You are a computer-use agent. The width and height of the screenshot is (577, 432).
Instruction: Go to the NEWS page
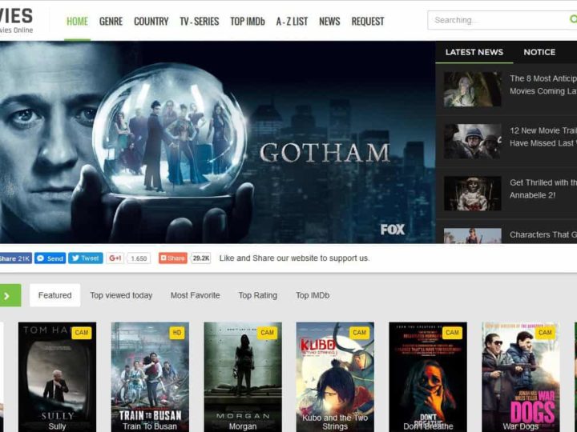click(x=329, y=22)
